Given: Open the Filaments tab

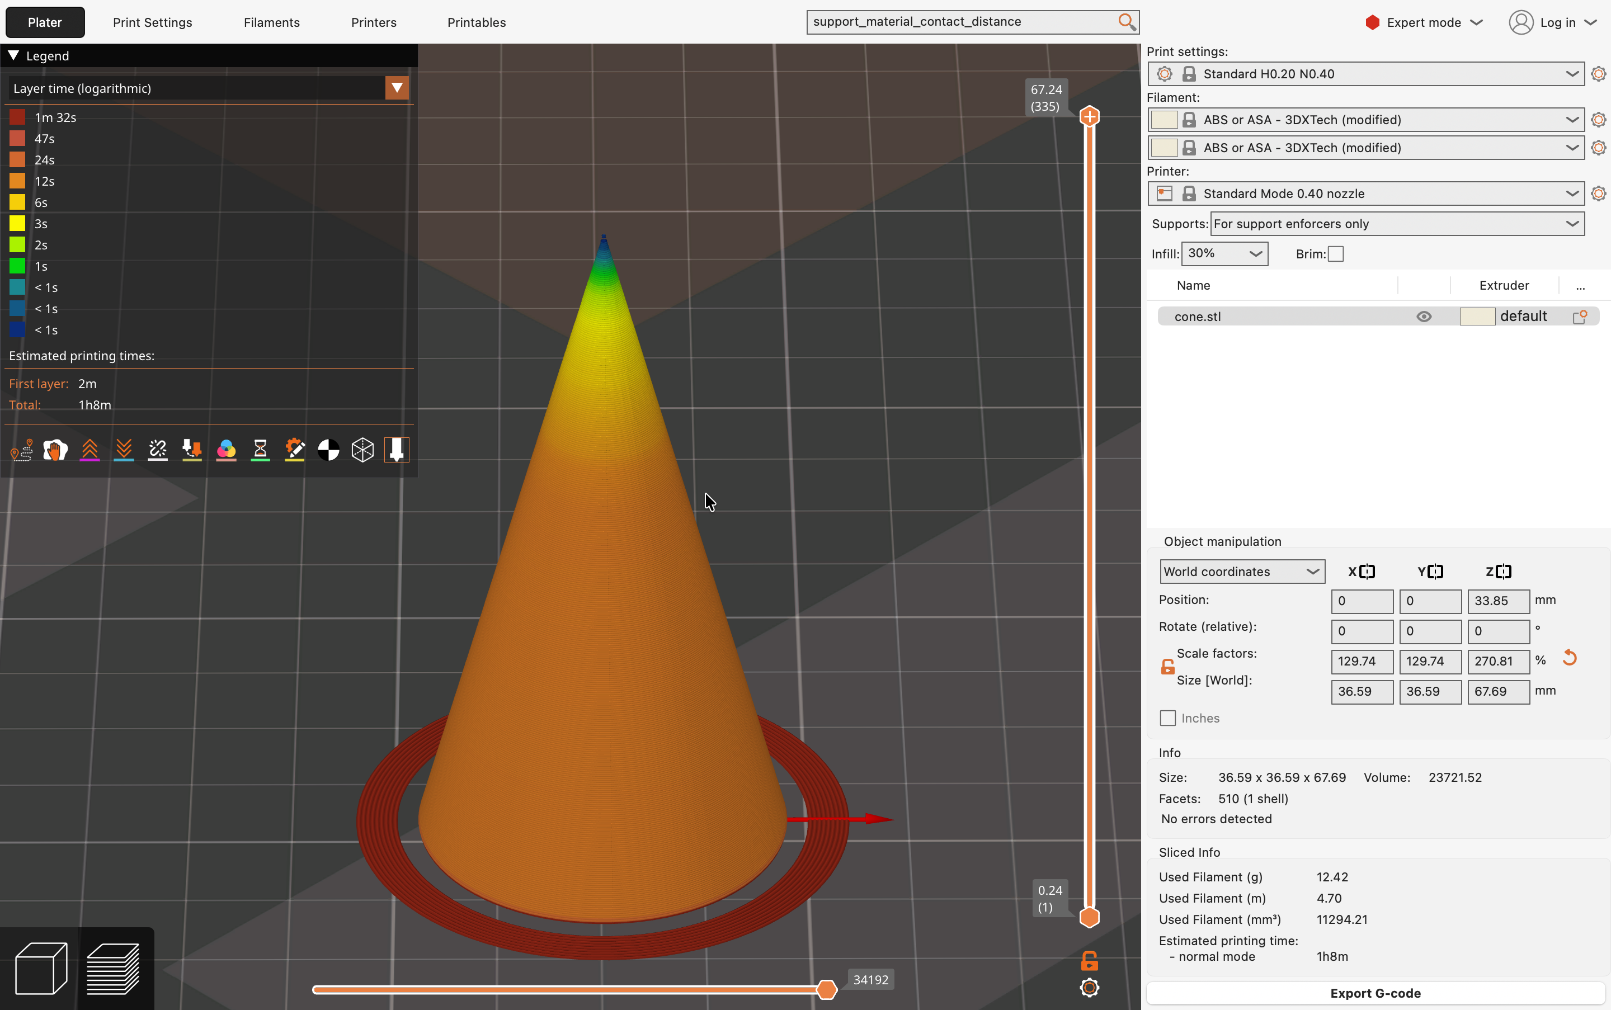Looking at the screenshot, I should (x=271, y=22).
